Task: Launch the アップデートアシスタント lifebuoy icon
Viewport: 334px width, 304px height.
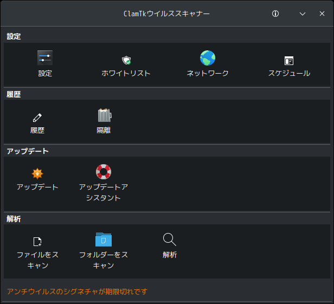Action: pos(104,172)
